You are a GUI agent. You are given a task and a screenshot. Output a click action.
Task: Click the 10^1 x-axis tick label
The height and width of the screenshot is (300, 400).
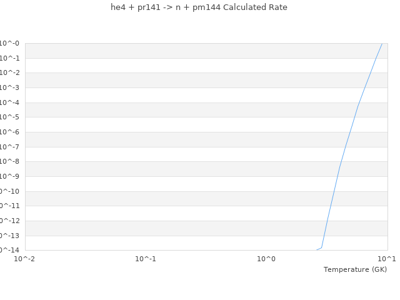coord(386,259)
